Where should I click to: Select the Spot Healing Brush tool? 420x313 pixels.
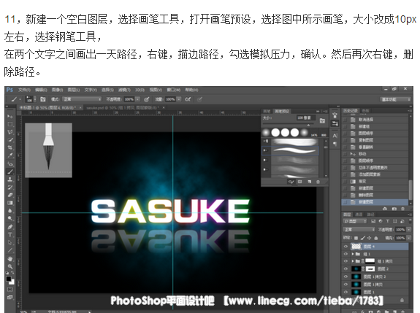pos(10,163)
